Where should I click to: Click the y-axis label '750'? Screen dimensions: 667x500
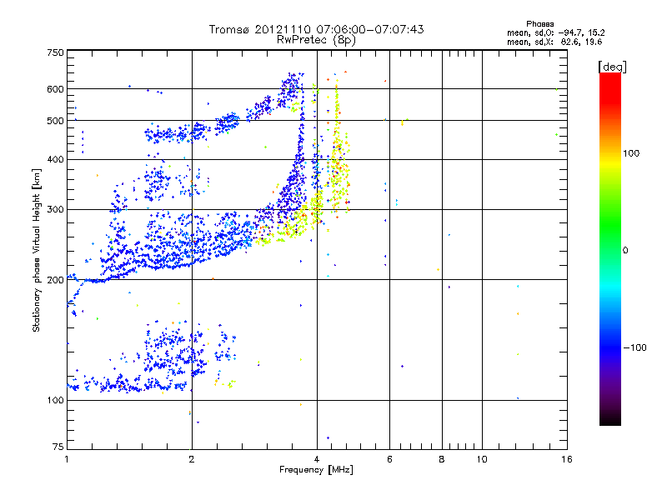click(x=55, y=52)
